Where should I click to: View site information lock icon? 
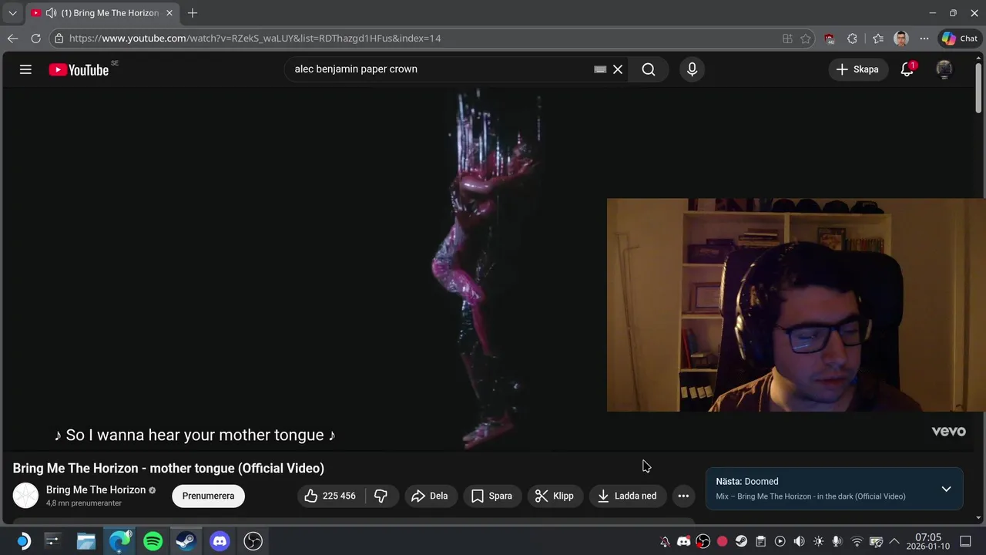click(x=59, y=39)
